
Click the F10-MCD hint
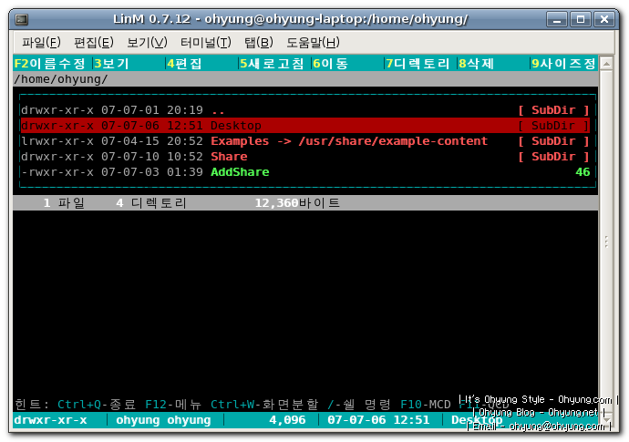(426, 405)
